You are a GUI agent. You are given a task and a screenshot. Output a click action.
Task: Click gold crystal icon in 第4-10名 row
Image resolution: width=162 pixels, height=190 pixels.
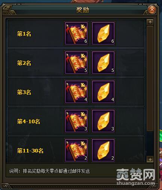point(103,121)
